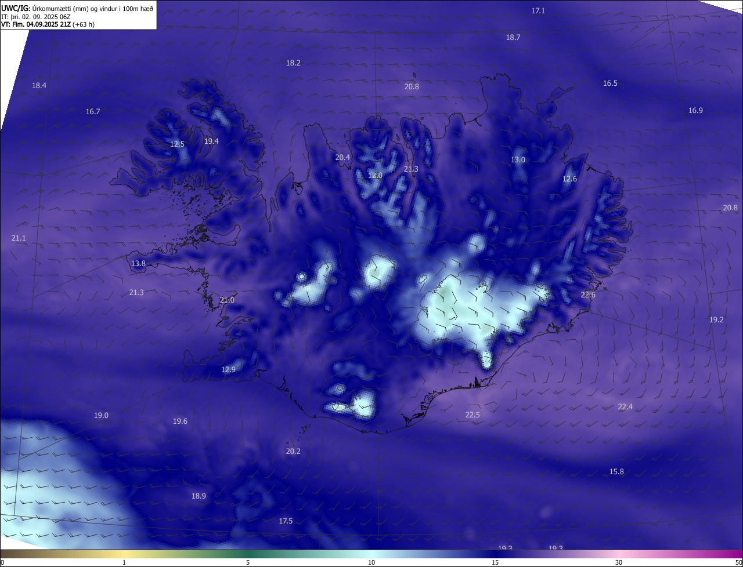Click the map value 20.2

pos(293,451)
